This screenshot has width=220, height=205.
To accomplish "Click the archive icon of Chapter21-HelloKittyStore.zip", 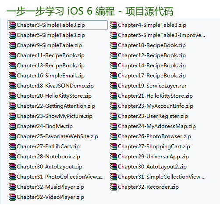I will click(114, 96).
